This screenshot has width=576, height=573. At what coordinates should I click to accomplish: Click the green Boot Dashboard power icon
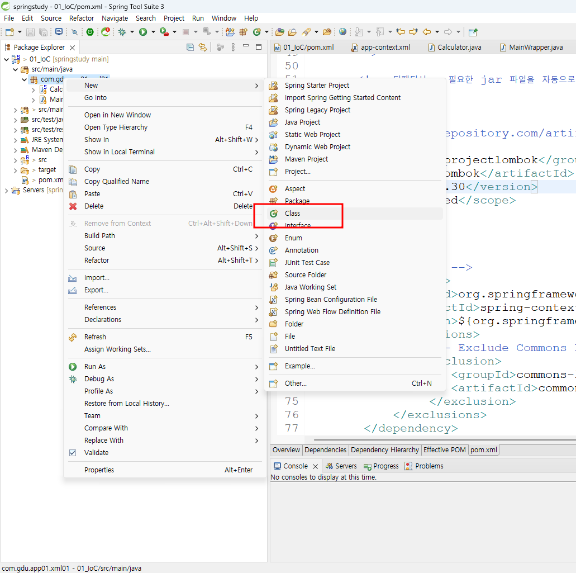coord(90,32)
